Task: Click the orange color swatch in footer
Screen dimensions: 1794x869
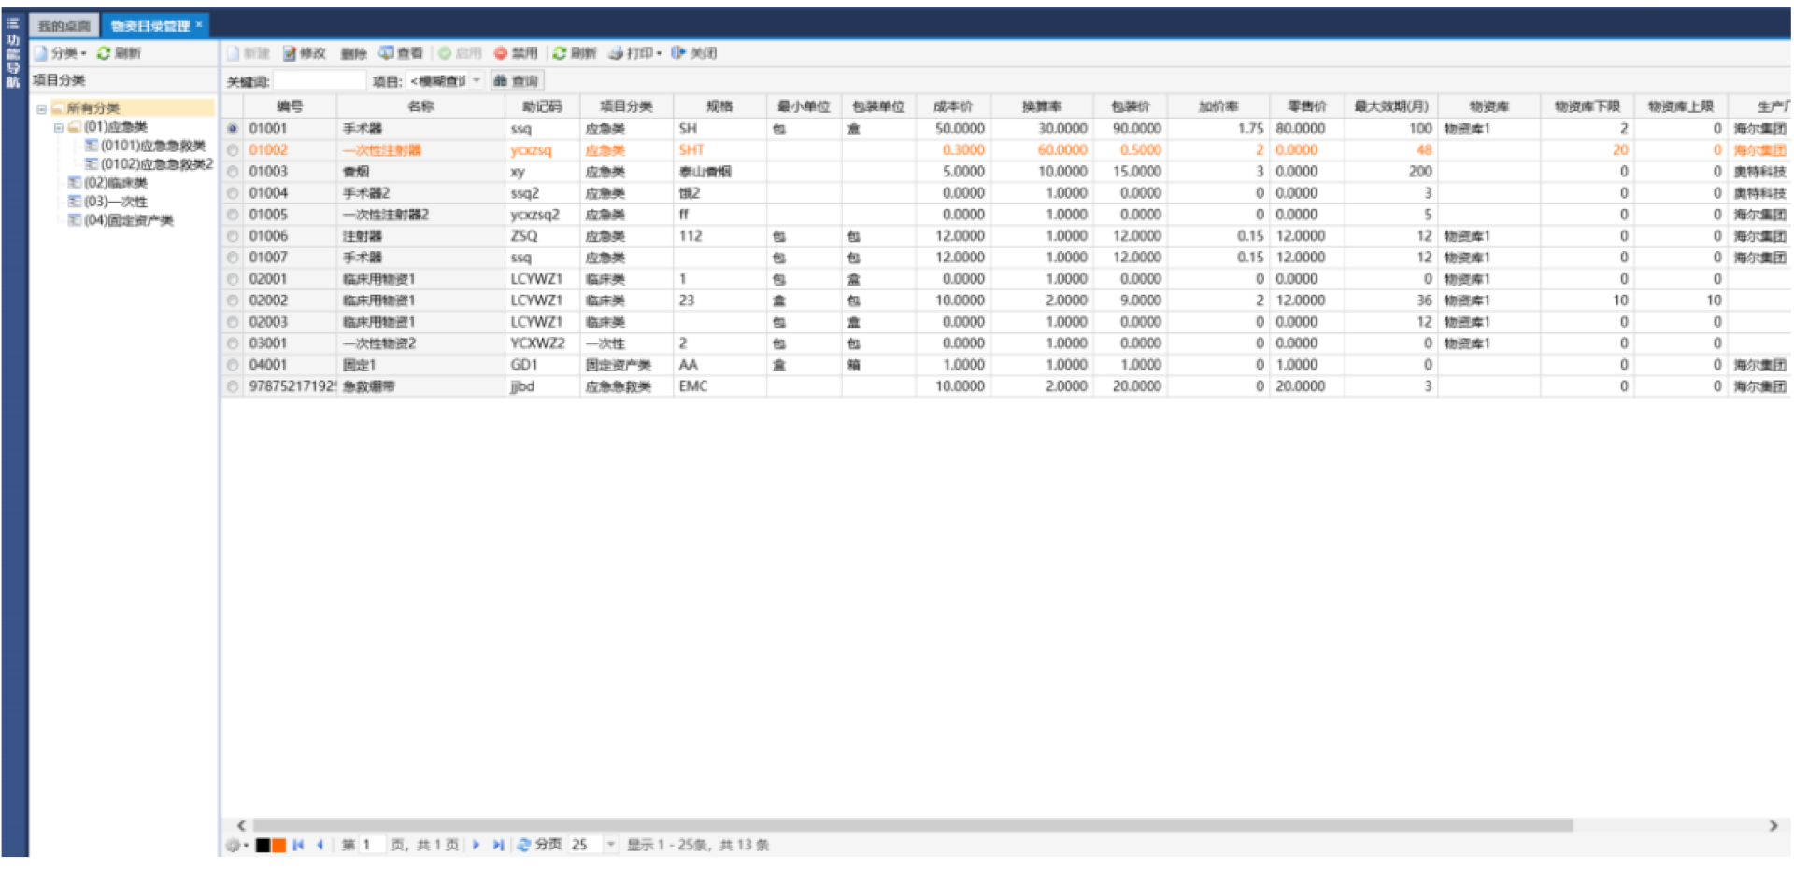Action: tap(278, 845)
